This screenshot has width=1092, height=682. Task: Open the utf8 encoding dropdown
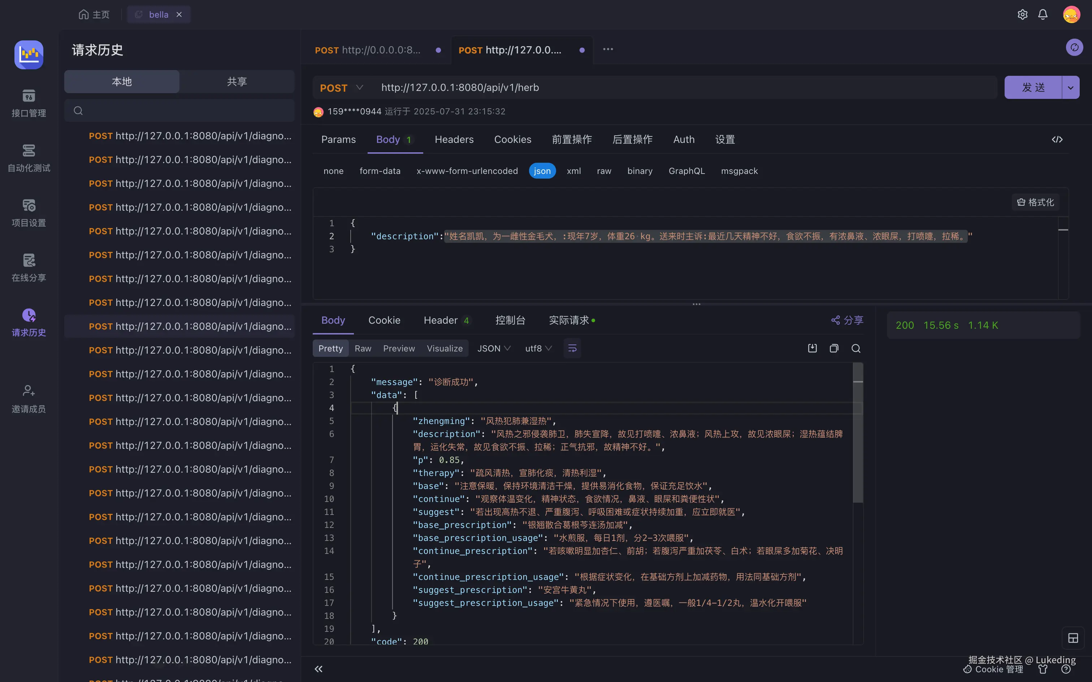coord(537,348)
